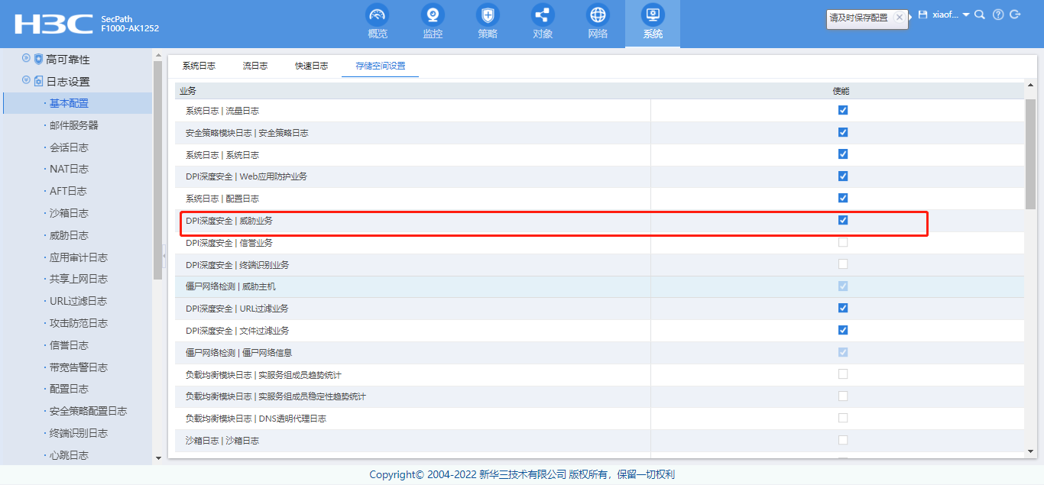Screen dimensions: 1044x485
Task: Open 安全策略配置日志 in sidebar
Action: click(x=88, y=411)
